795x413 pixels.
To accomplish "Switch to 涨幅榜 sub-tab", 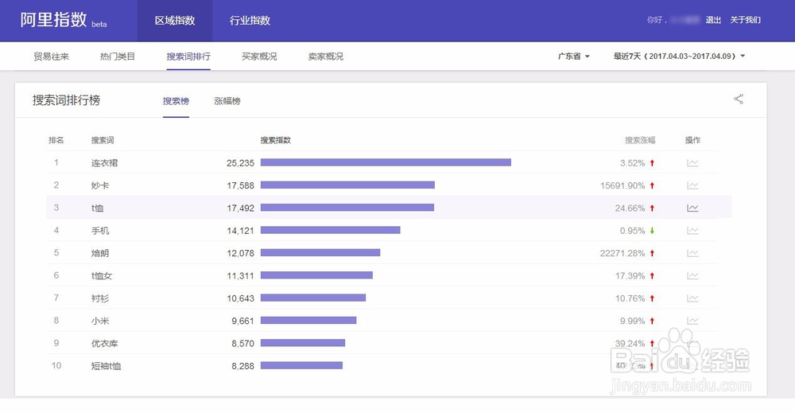I will 227,101.
